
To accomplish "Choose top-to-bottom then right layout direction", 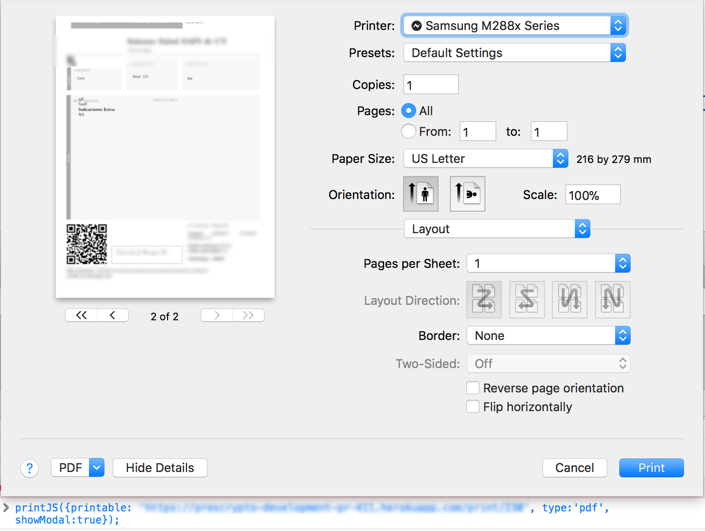I will pos(570,300).
